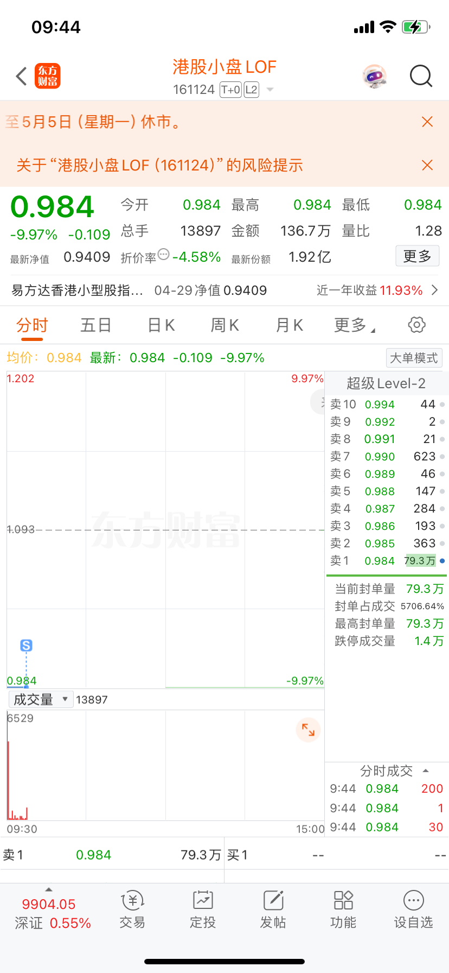449x973 pixels.
Task: Dismiss the 5月5日休市 notice banner
Action: tap(427, 122)
